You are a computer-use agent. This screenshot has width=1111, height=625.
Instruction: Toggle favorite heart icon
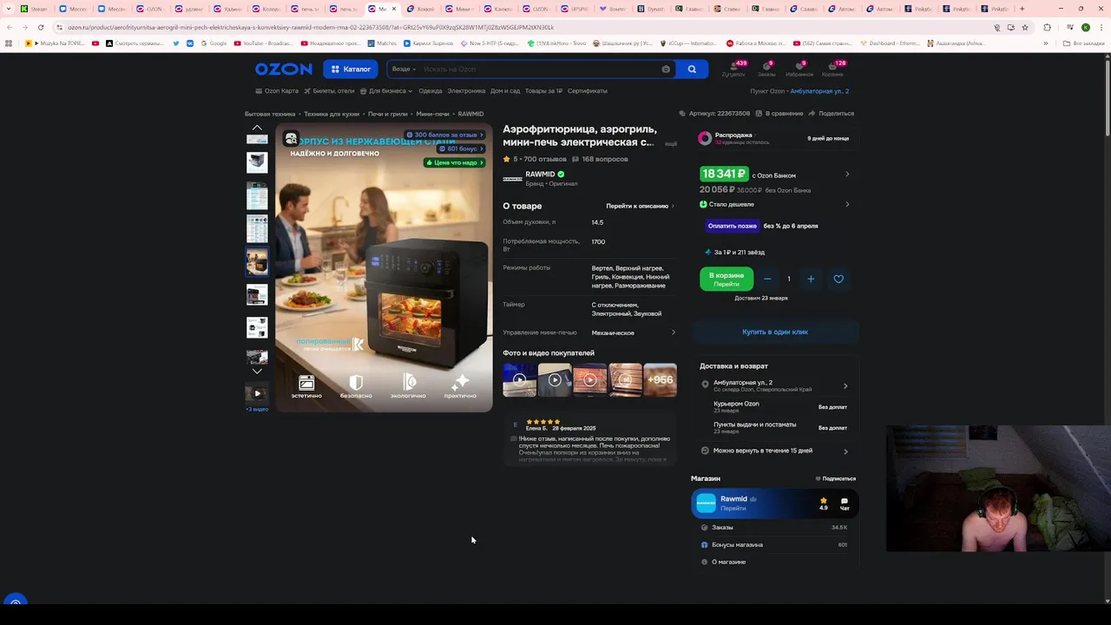[x=838, y=280]
